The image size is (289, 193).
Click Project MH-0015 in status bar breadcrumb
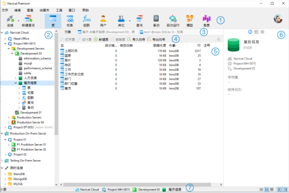coord(116,190)
